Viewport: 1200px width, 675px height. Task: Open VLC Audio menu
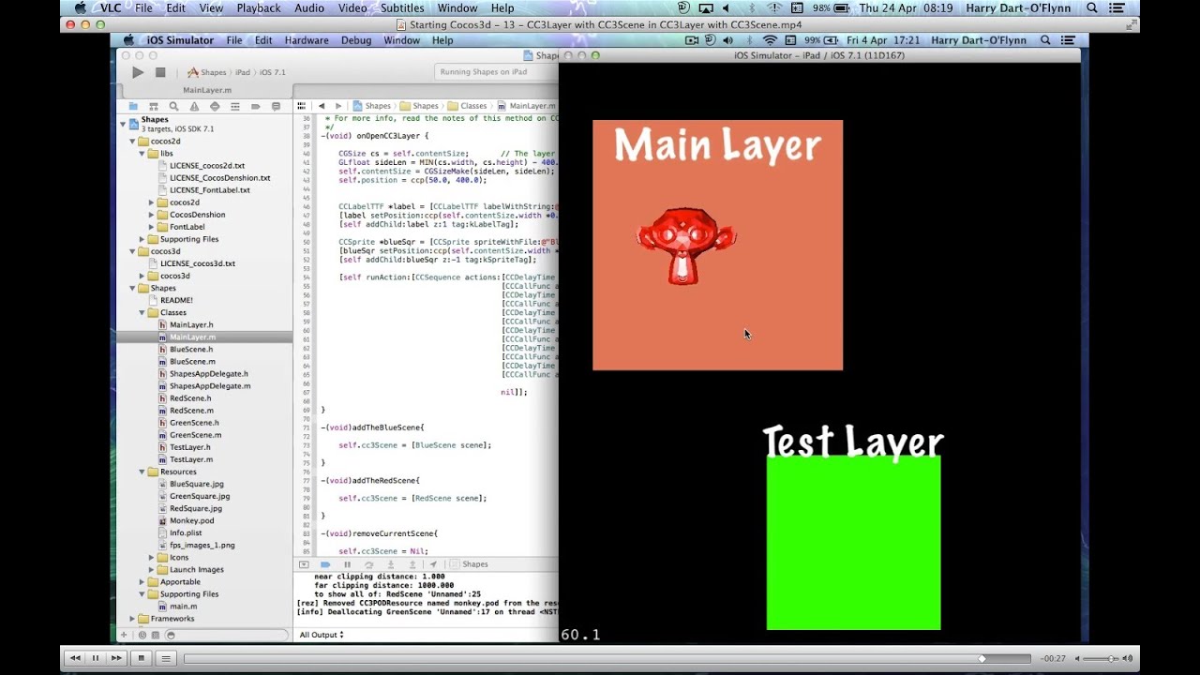click(309, 7)
